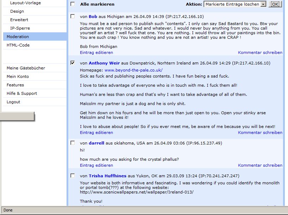Viewport: 288px width, 215px height.
Task: Select the checkbox for Bob's entry
Action: (73, 17)
